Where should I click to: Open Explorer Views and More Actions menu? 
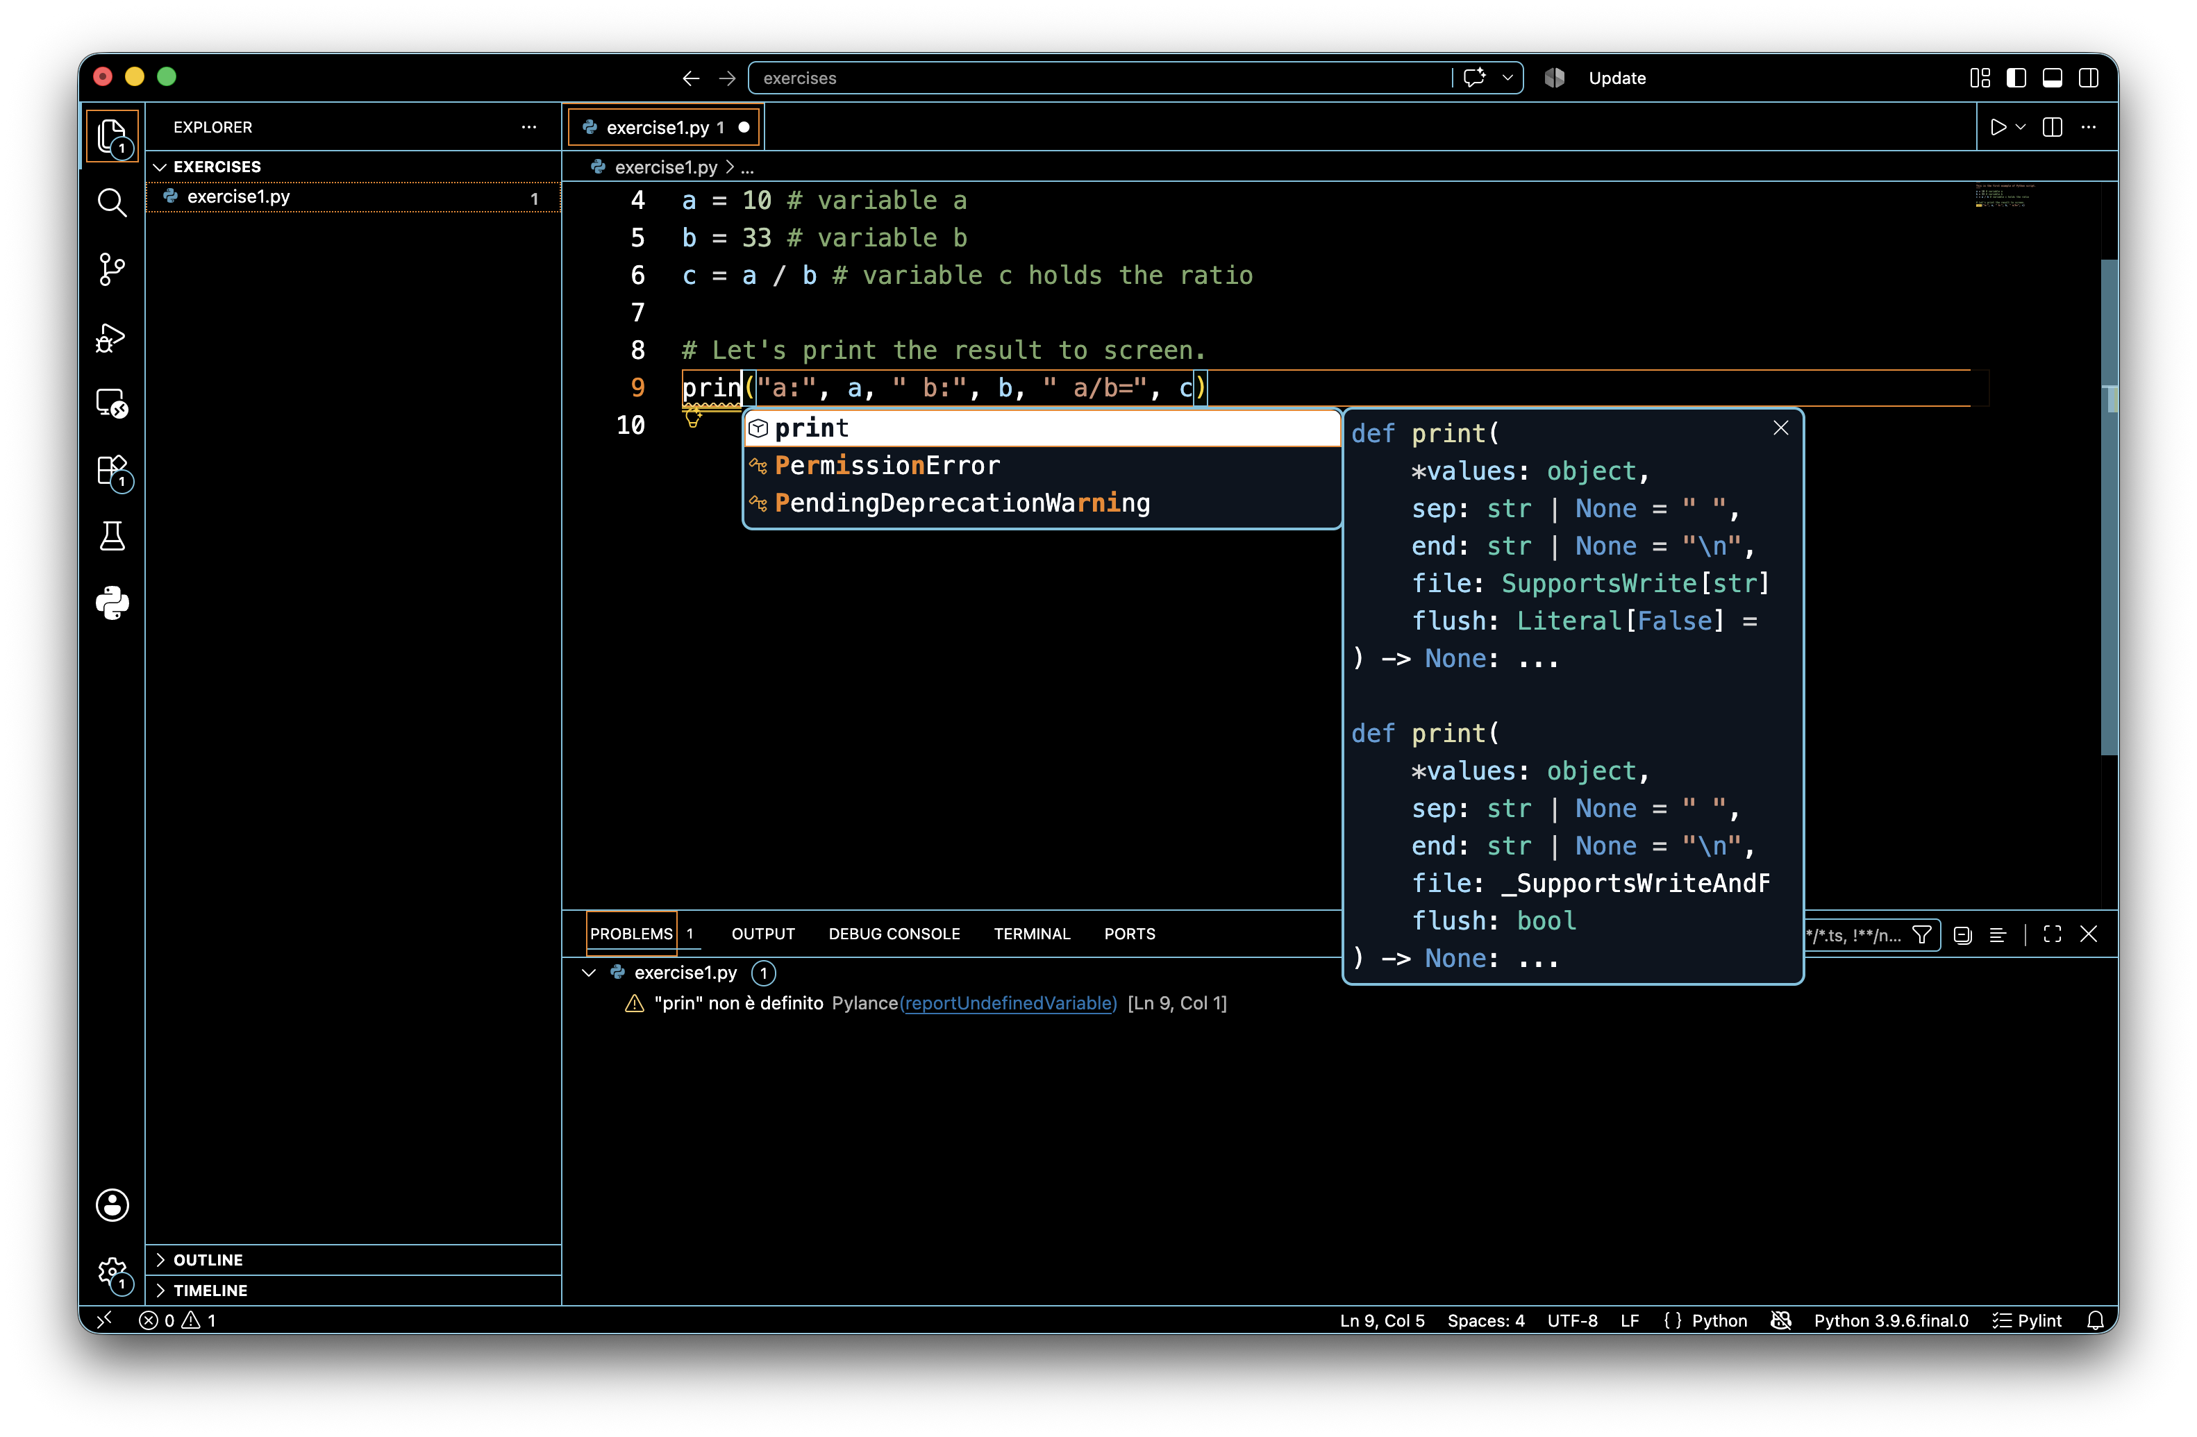pos(529,127)
